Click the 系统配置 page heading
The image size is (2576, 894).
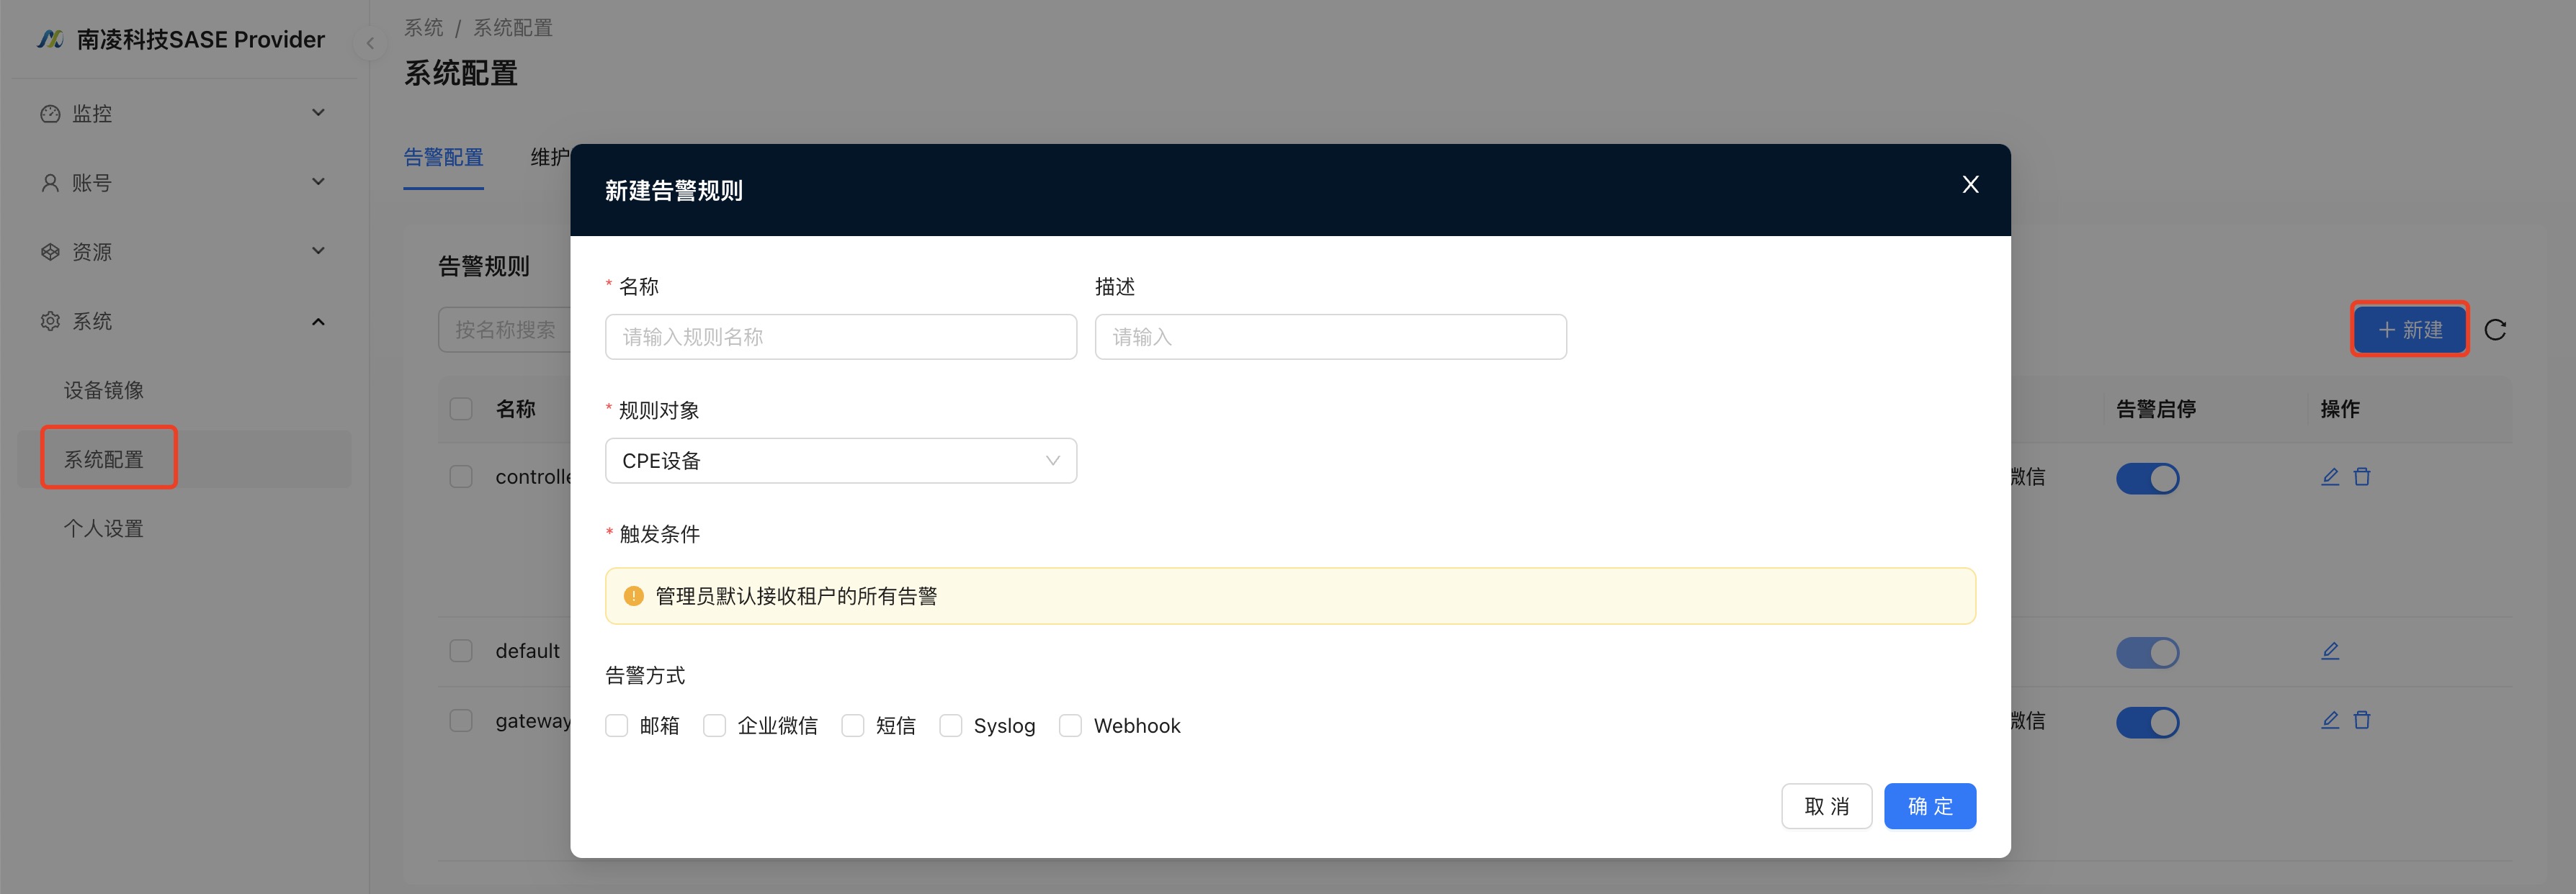coord(460,73)
